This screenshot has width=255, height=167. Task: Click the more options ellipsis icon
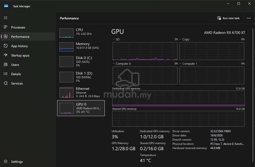click(249, 18)
